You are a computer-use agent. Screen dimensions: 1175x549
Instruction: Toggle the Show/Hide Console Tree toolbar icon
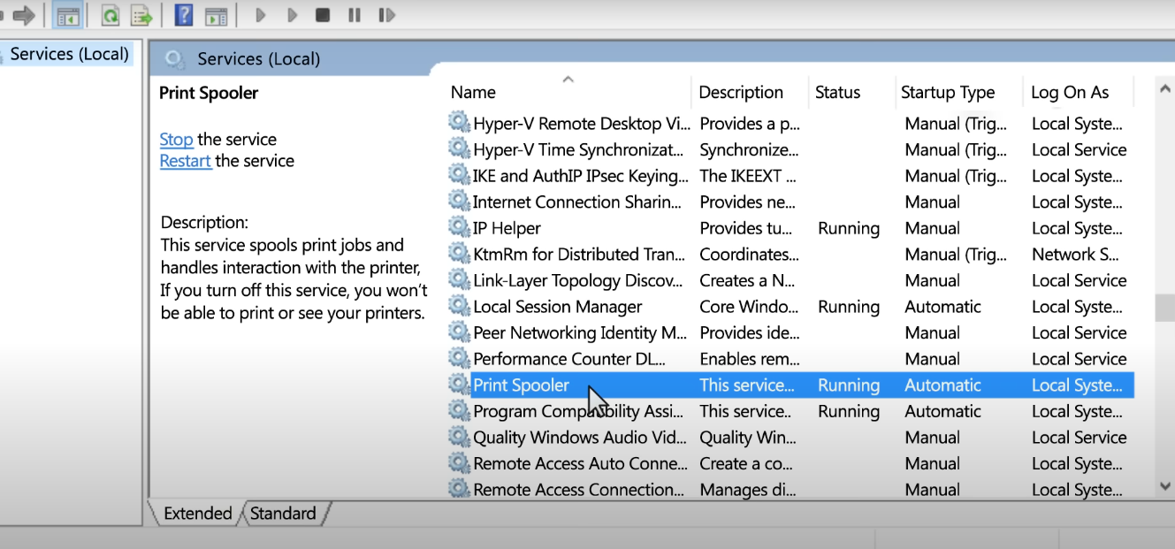click(67, 15)
